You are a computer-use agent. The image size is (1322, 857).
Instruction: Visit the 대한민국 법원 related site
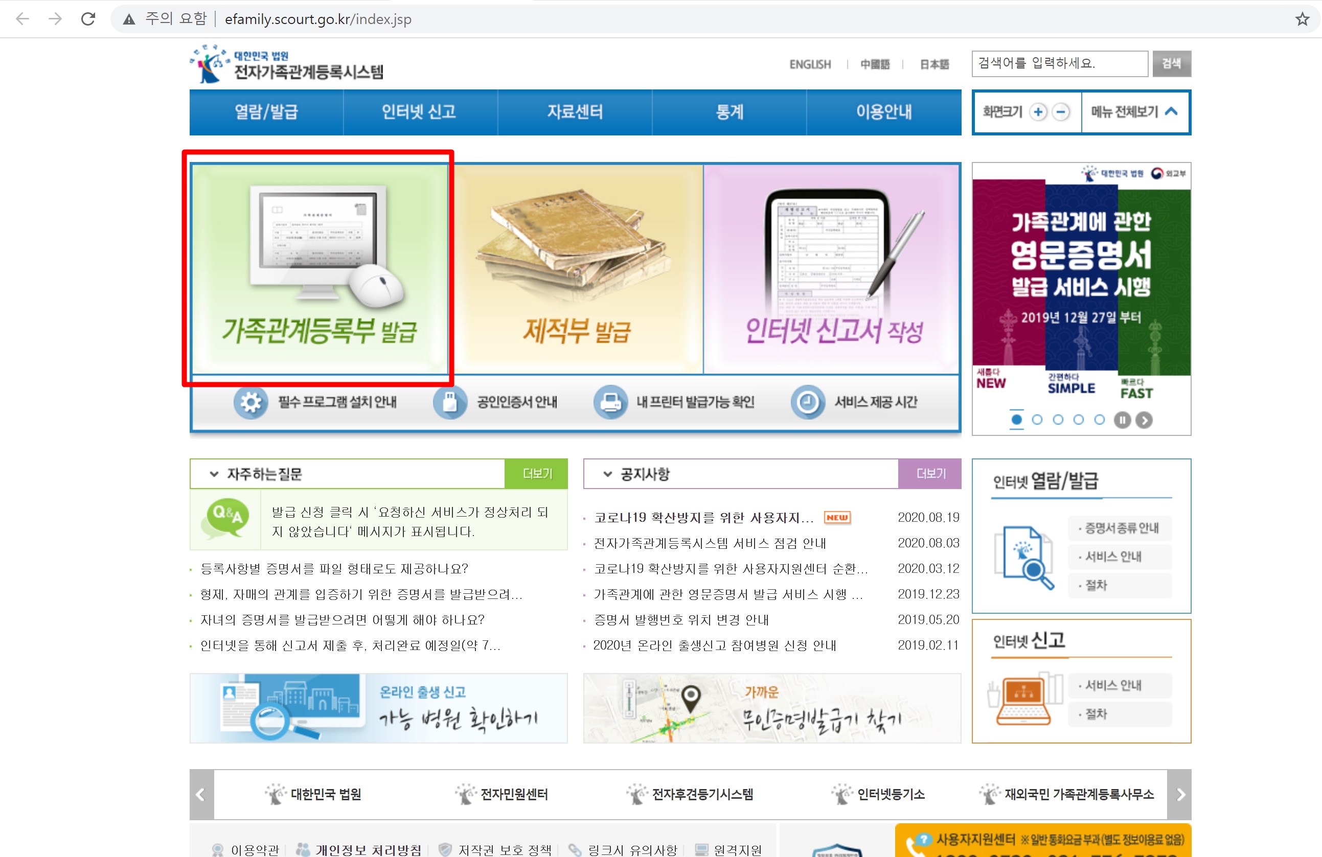313,794
